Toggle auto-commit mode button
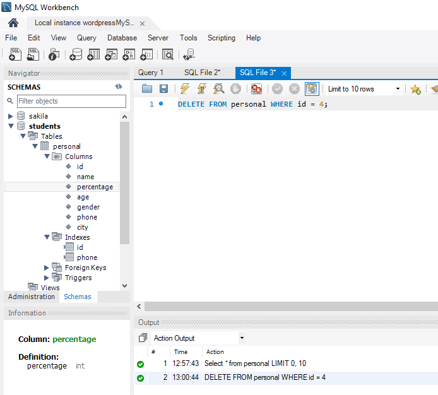The height and width of the screenshot is (395, 438). tap(312, 89)
